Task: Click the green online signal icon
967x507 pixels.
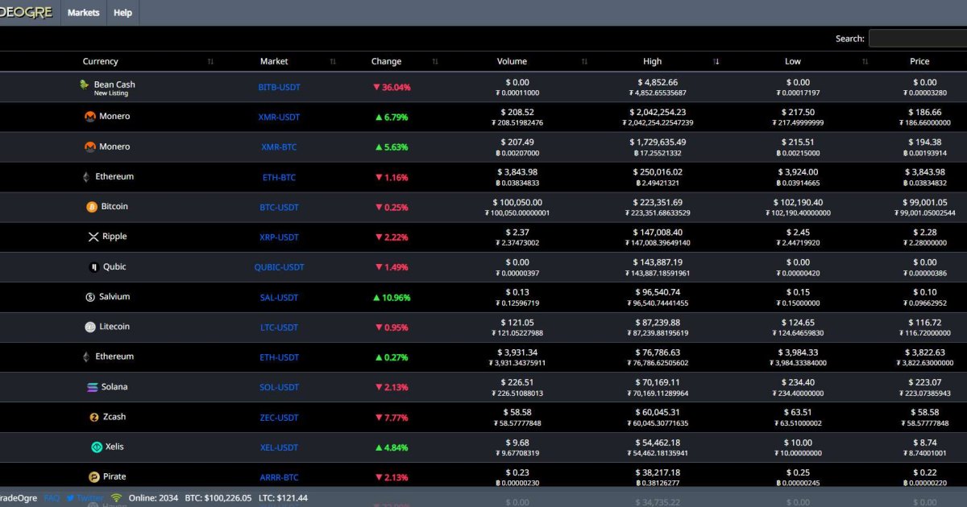Action: 117,498
